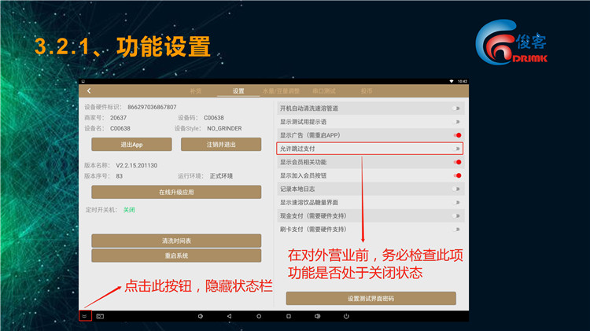Viewport: 590px width, 331px height.
Task: Click the 设备名 value C00638
Action: pyautogui.click(x=120, y=128)
